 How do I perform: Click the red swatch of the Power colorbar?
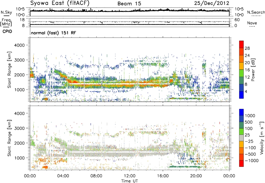click(241, 44)
